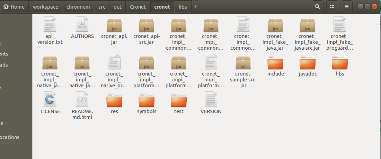Go to chromium in path bar
Image resolution: width=381 pixels, height=159 pixels.
click(78, 7)
